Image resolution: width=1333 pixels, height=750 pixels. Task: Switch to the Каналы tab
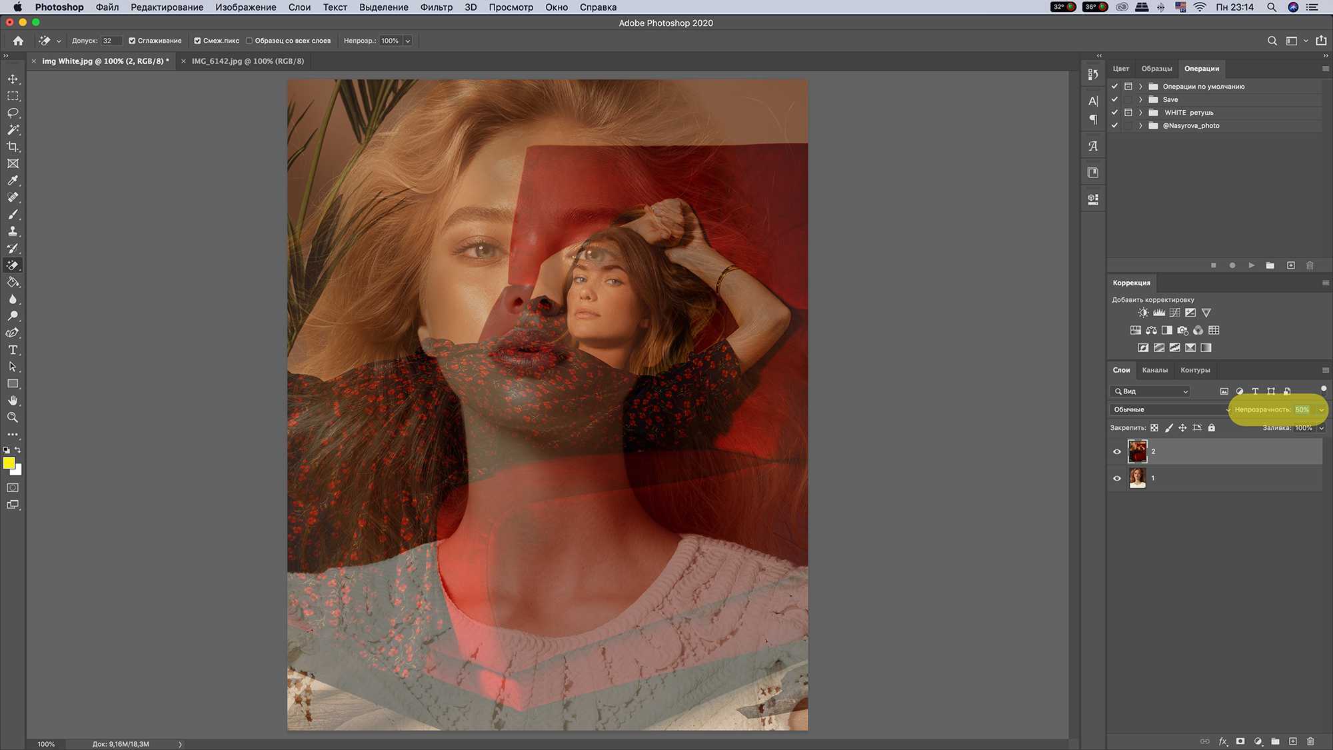1154,370
